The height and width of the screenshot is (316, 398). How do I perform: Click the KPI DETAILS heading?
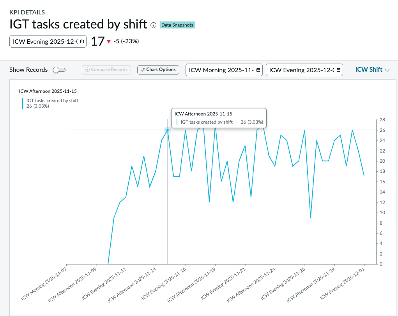click(27, 12)
